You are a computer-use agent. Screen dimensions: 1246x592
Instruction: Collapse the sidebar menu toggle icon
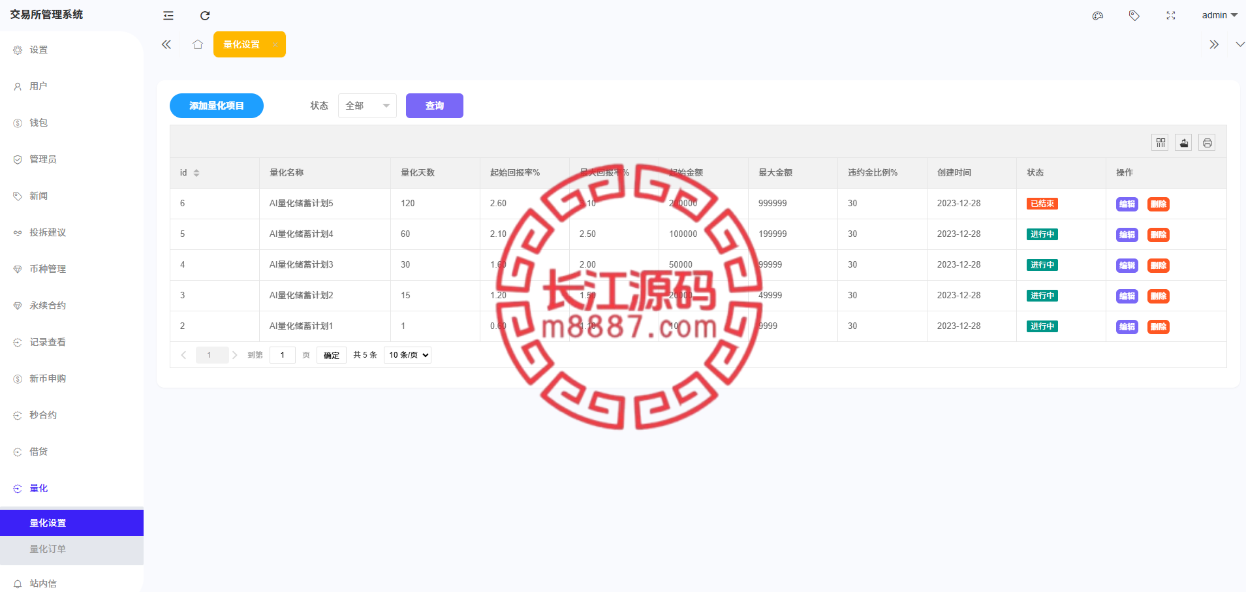coord(168,16)
